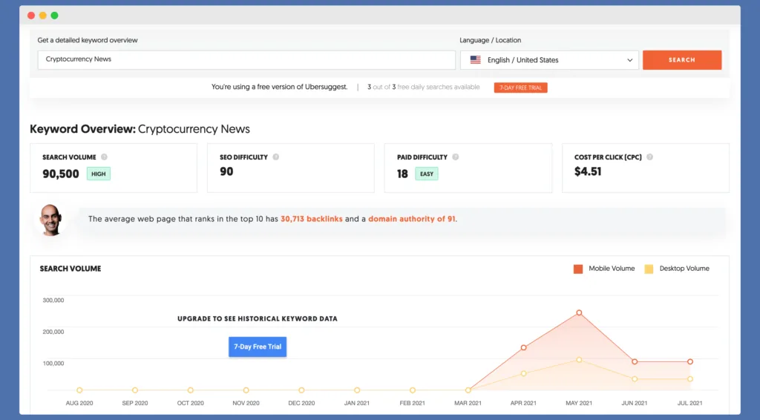Select the paid difficulty value 18
This screenshot has height=420, width=760.
coord(402,174)
